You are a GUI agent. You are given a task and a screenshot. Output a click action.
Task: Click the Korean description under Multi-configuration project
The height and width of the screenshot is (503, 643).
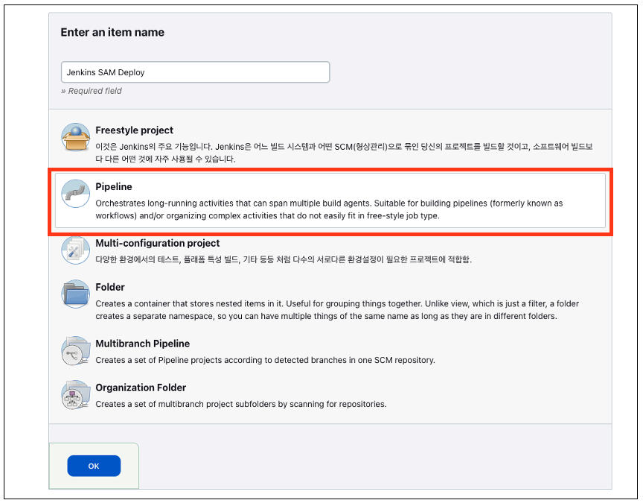pyautogui.click(x=284, y=259)
